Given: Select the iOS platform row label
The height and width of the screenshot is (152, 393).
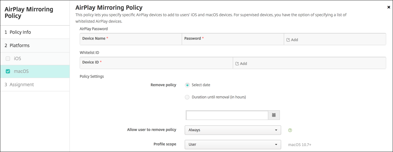Looking at the screenshot, I should [x=18, y=59].
